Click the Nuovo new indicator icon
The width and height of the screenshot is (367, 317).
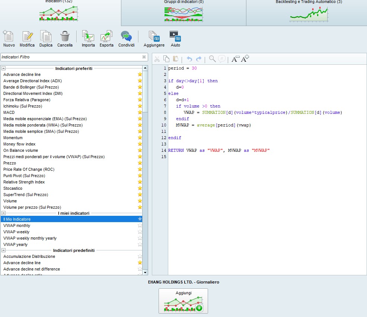pyautogui.click(x=9, y=36)
